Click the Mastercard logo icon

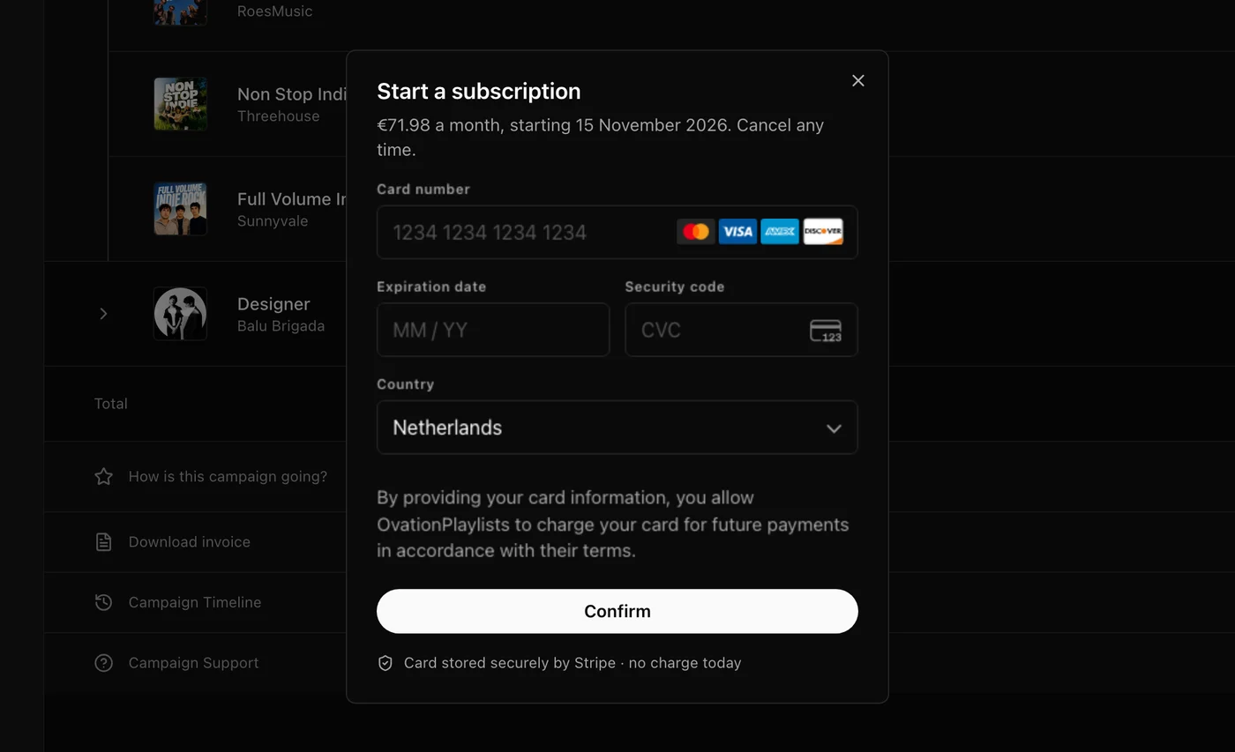point(695,232)
